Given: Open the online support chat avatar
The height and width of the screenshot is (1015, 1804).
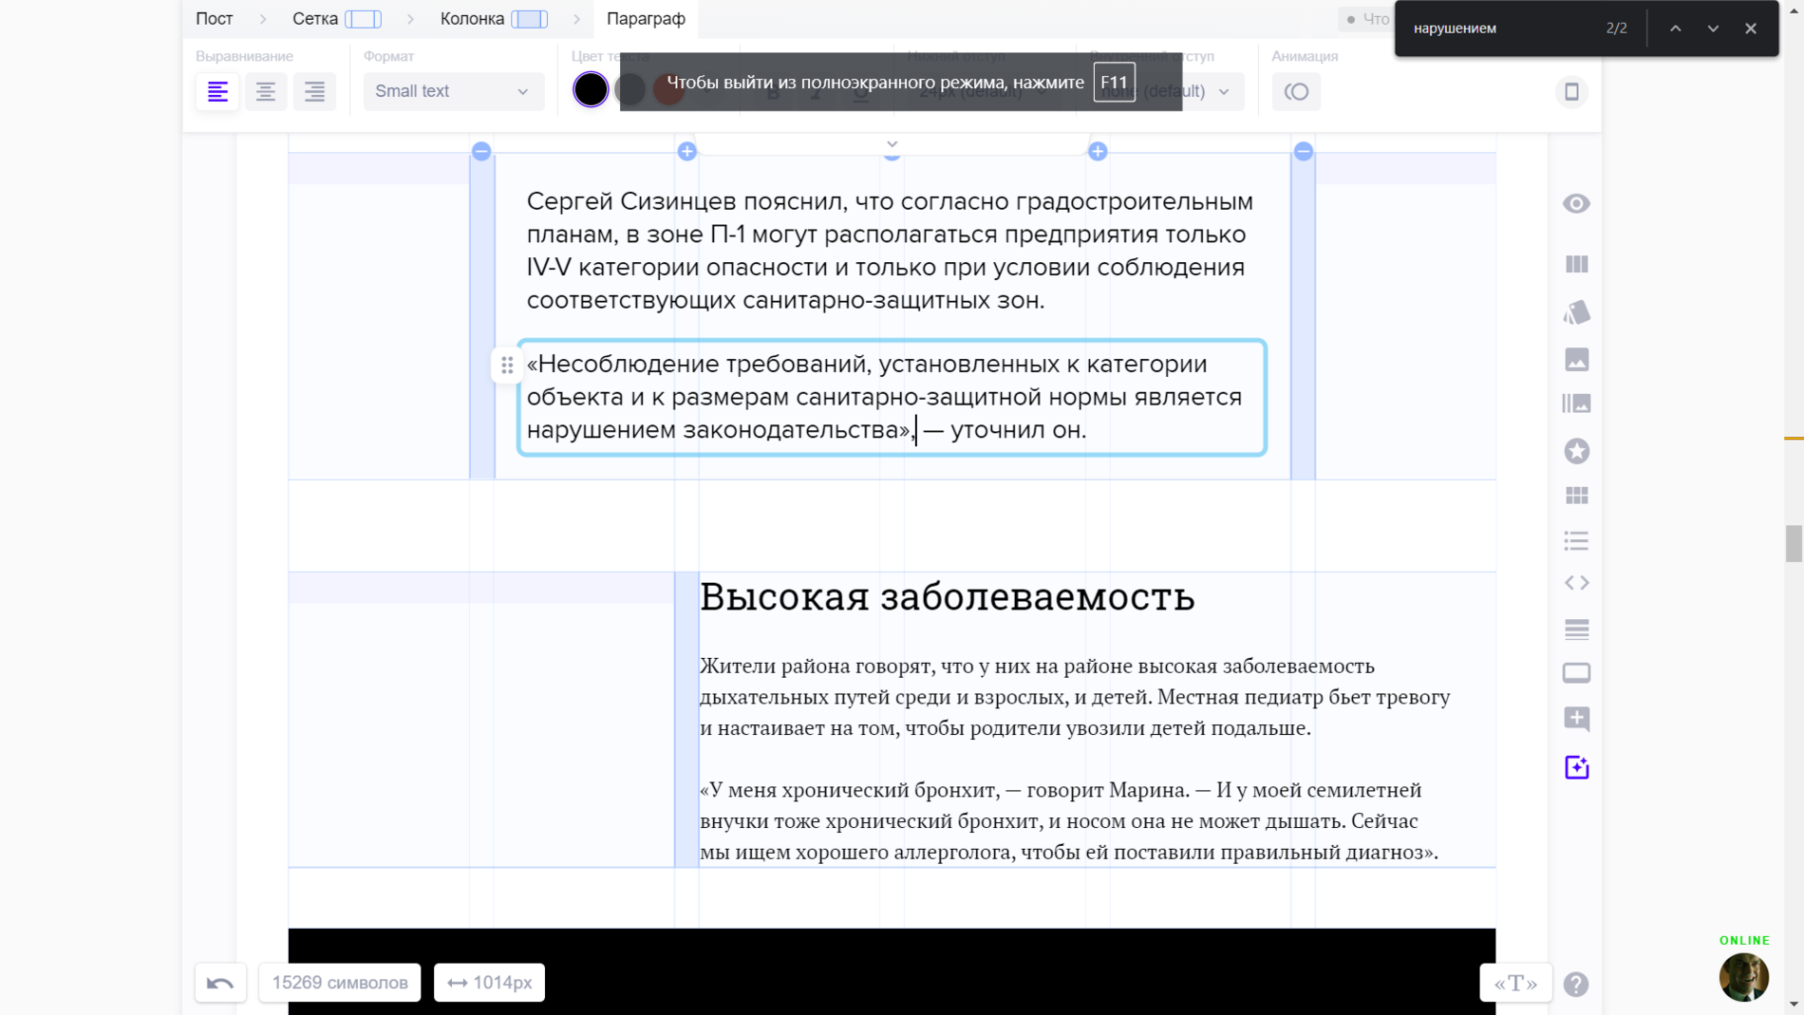Looking at the screenshot, I should (1744, 976).
